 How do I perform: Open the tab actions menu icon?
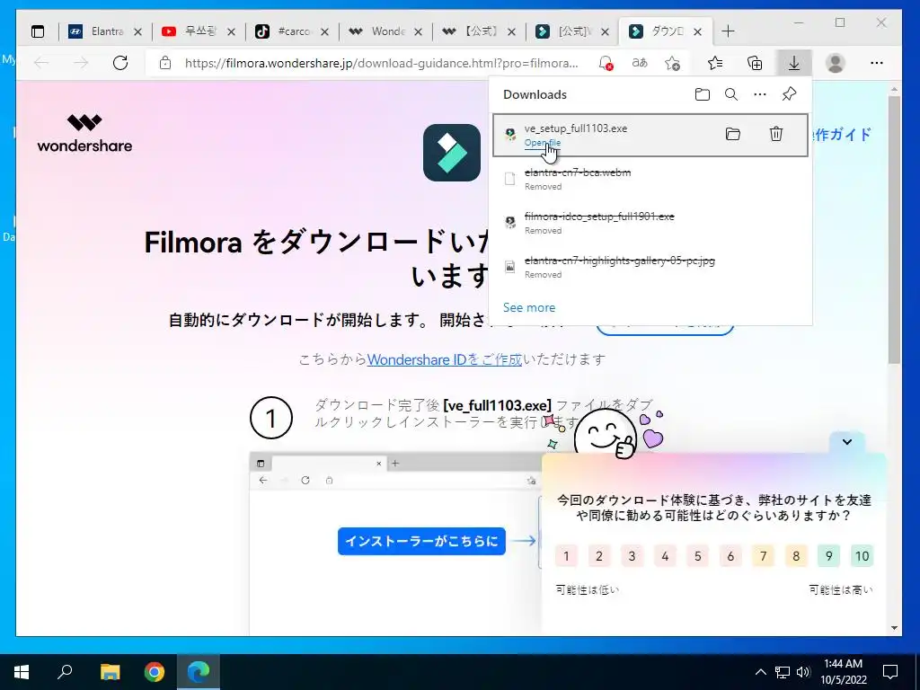pos(38,31)
